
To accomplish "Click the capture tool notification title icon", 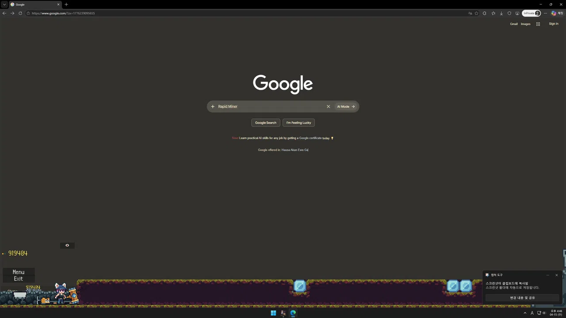I will click(487, 275).
